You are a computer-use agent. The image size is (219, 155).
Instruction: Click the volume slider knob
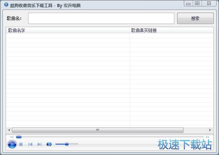click(66, 144)
